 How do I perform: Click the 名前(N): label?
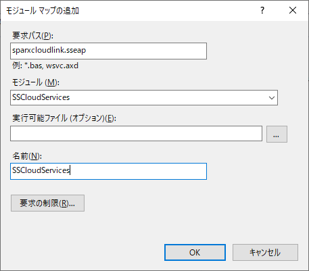point(27,156)
